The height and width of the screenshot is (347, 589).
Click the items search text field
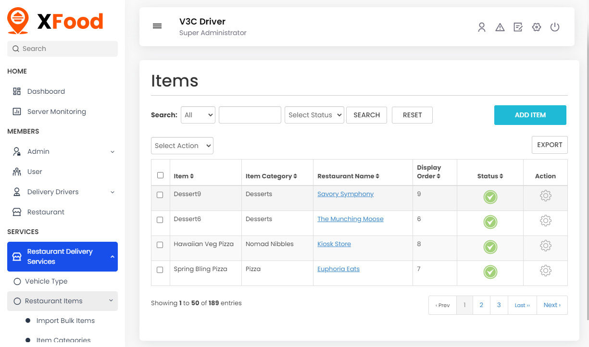[x=250, y=115]
